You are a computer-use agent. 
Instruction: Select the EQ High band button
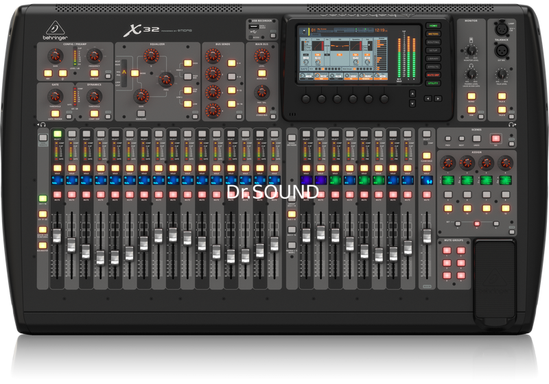pos(187,63)
